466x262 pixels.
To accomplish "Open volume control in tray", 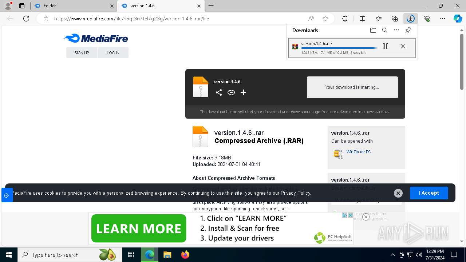I will [419, 255].
